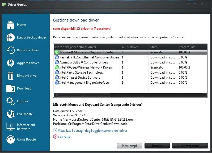Screen dimensions: 212x153
Task: Click LiveUpdate label in sidebar
Action: coord(25,114)
